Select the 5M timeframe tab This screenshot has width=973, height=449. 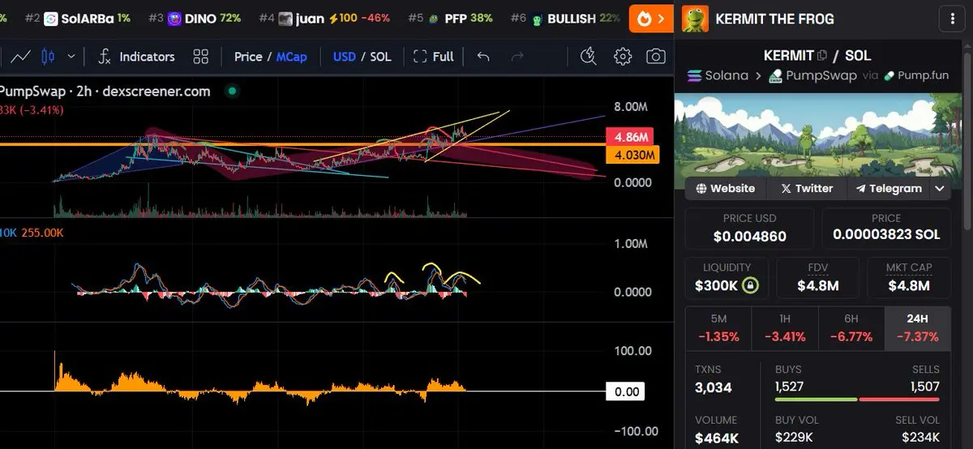click(x=718, y=328)
